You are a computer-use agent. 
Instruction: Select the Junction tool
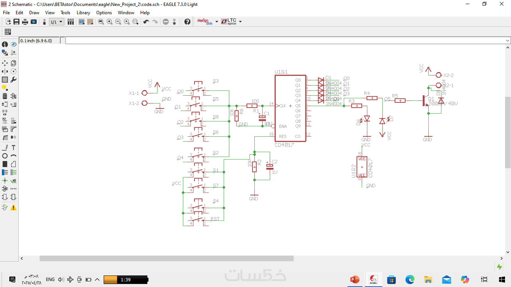click(5, 181)
